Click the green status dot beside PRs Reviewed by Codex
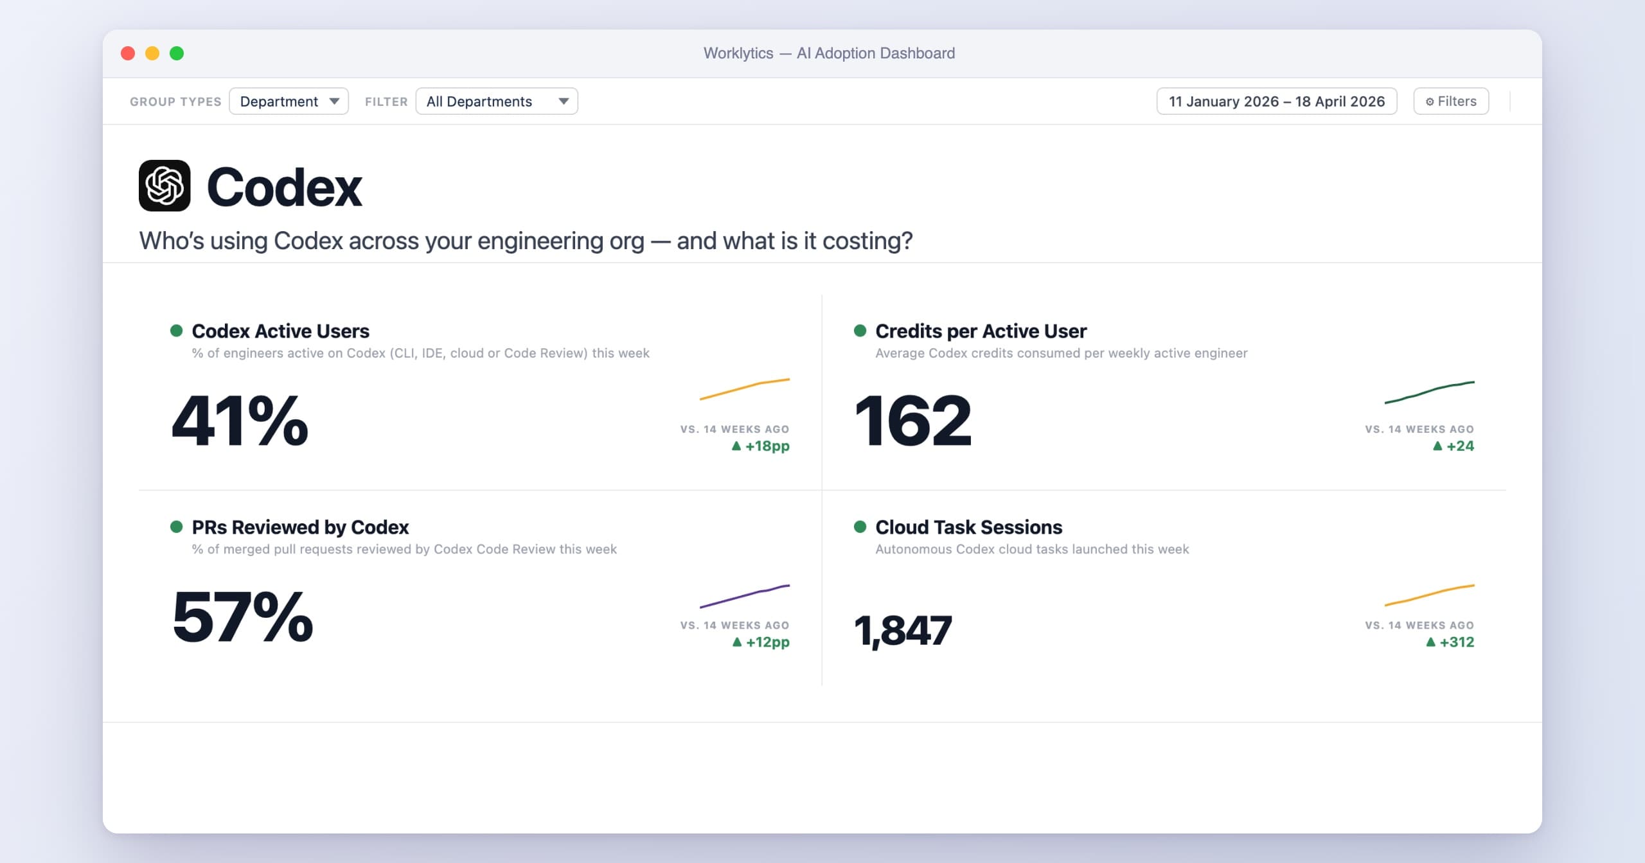This screenshot has height=863, width=1645. pos(176,527)
